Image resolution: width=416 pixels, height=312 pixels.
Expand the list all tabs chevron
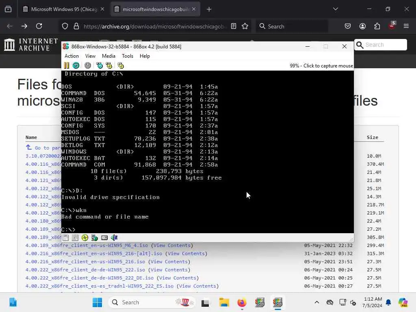pyautogui.click(x=336, y=9)
